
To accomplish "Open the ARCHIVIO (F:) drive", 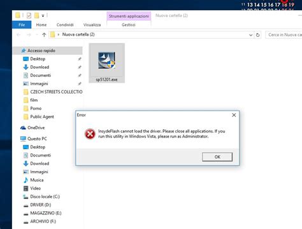I will coord(43,221).
